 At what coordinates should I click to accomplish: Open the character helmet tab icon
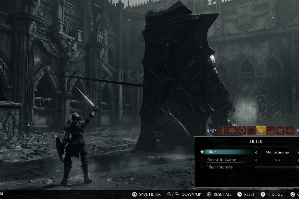pyautogui.click(x=223, y=131)
